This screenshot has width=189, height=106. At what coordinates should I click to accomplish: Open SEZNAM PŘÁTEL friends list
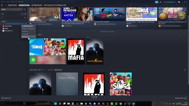point(181,98)
